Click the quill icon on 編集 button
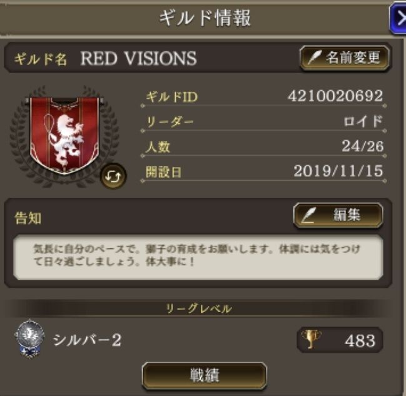Viewport: 406px width, 396px height. (x=309, y=215)
